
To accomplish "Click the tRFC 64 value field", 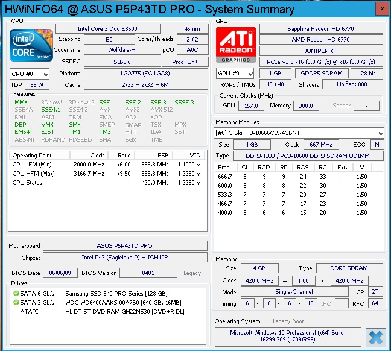I will coord(375,303).
